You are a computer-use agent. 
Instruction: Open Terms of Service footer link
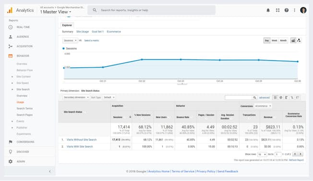tap(183, 171)
